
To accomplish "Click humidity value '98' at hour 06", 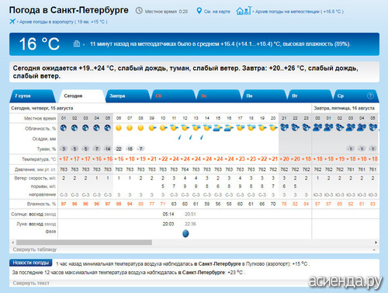I will tap(119, 204).
